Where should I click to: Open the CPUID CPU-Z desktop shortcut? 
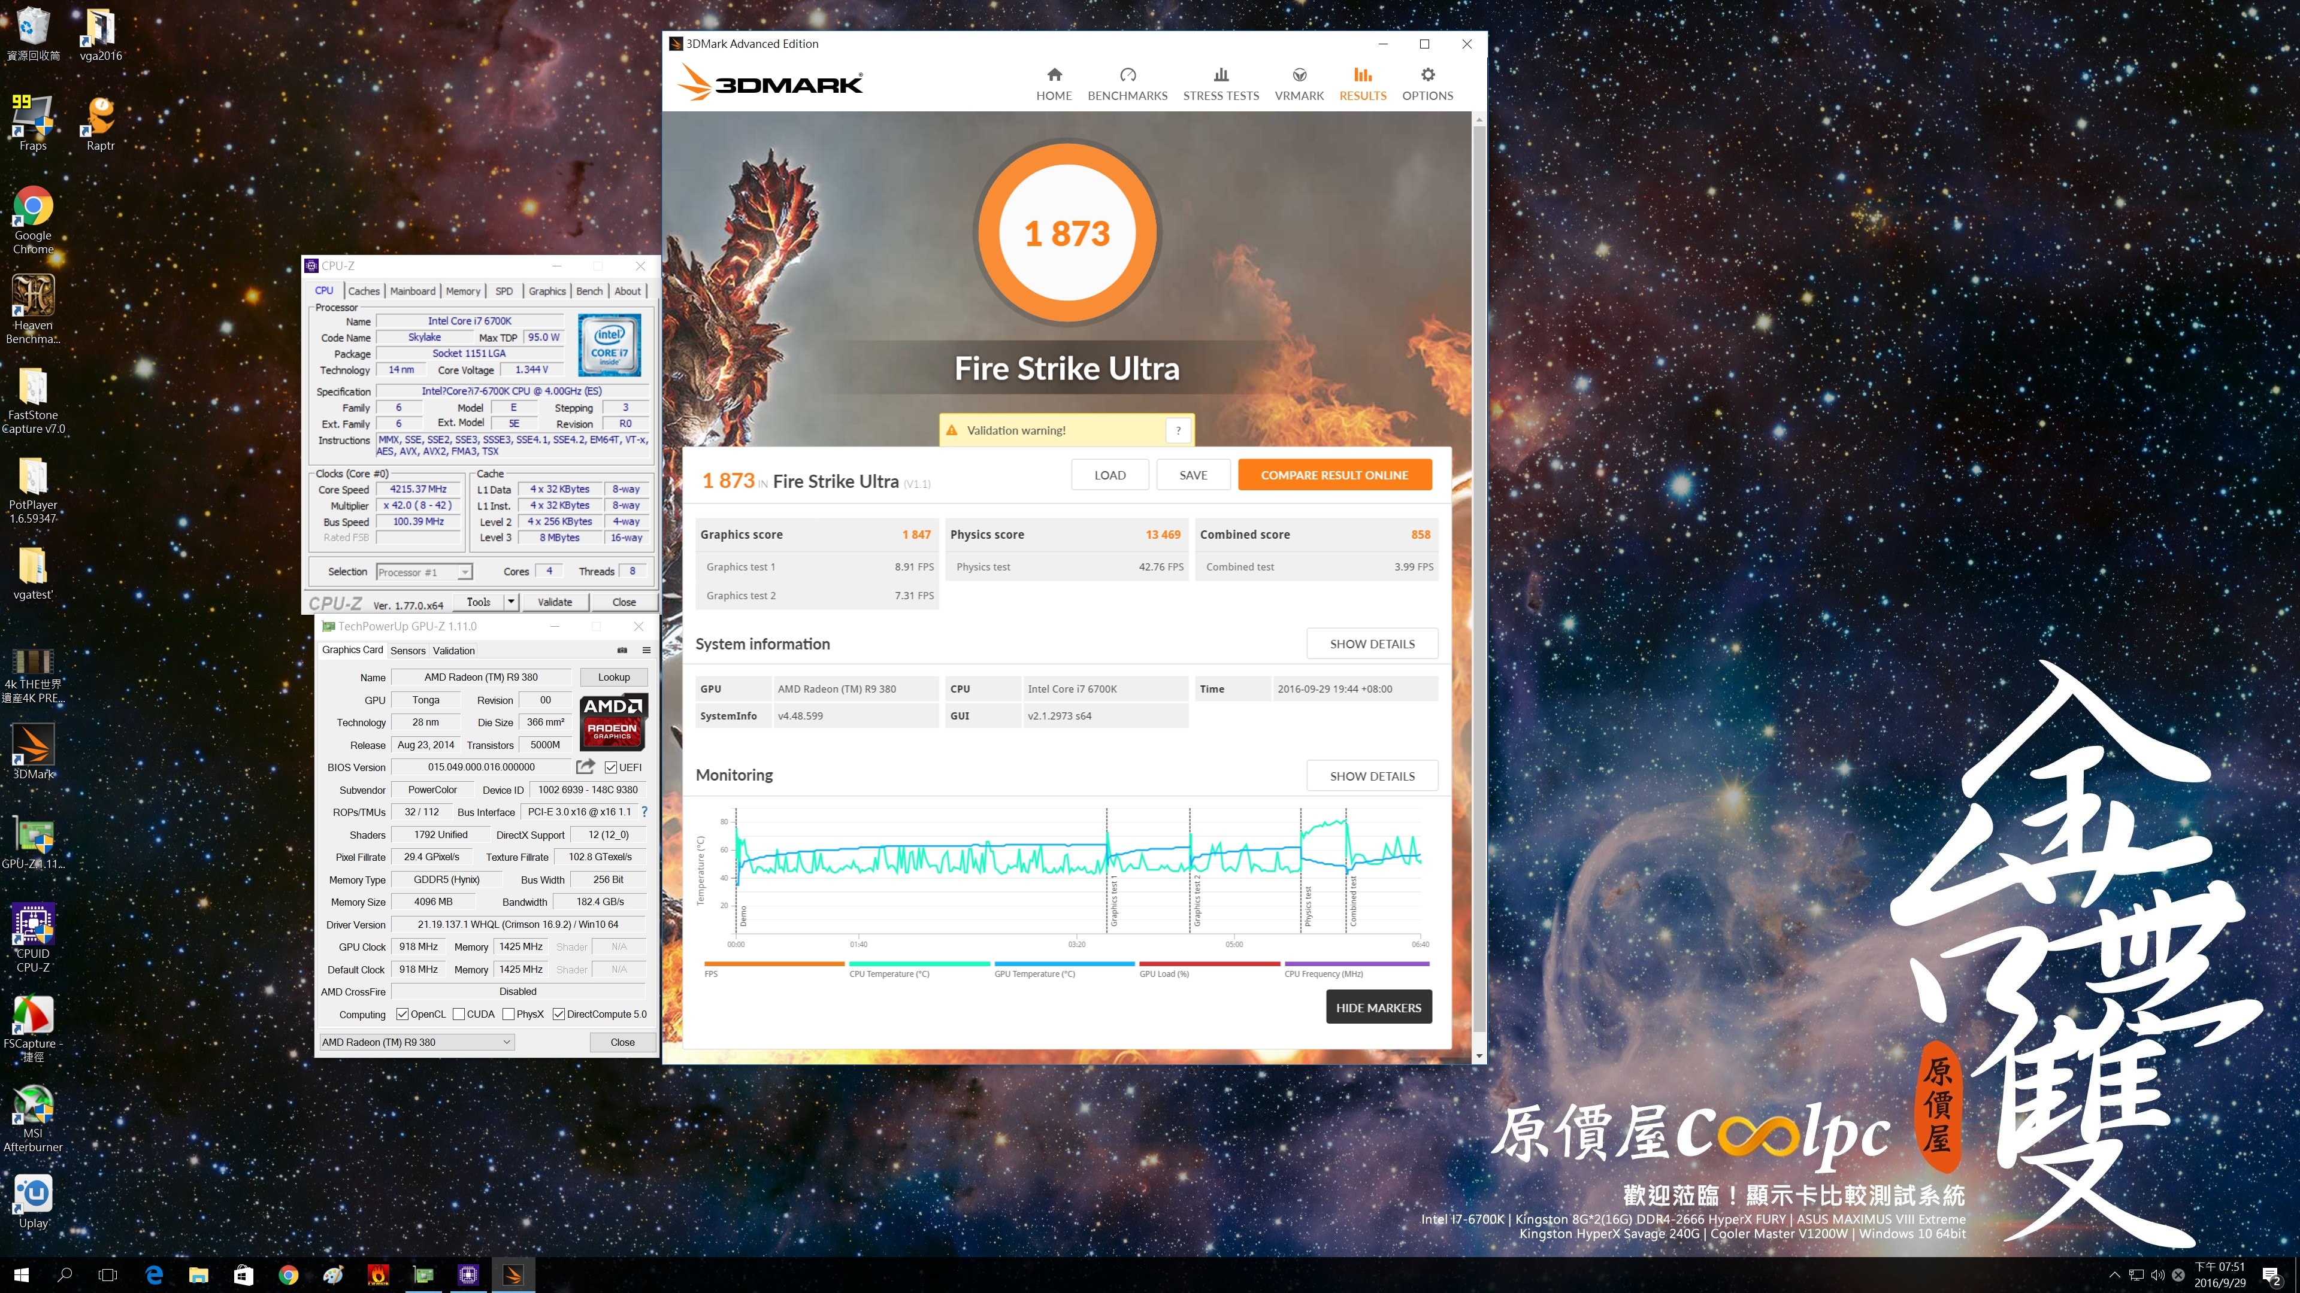tap(33, 938)
